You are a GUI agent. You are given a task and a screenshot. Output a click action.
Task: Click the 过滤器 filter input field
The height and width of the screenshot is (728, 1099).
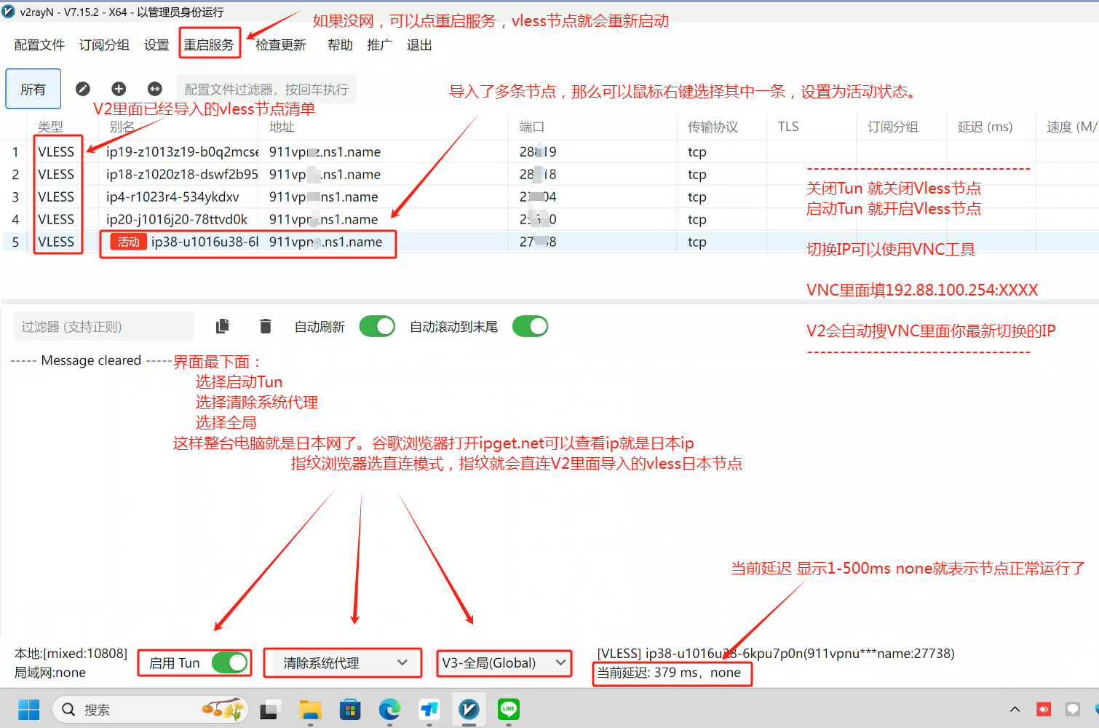pyautogui.click(x=102, y=325)
